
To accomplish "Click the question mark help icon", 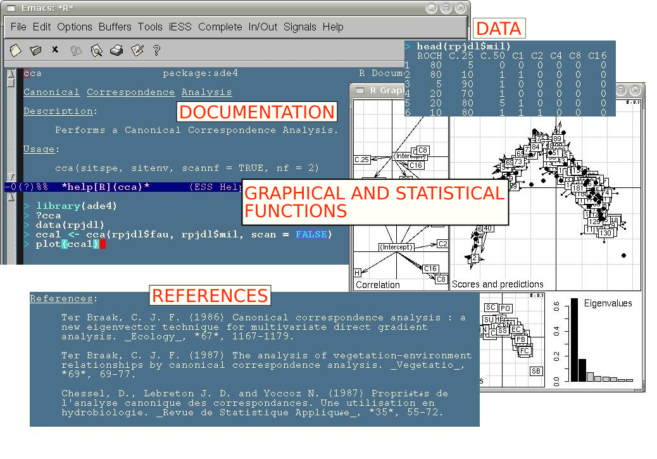I will tap(156, 50).
